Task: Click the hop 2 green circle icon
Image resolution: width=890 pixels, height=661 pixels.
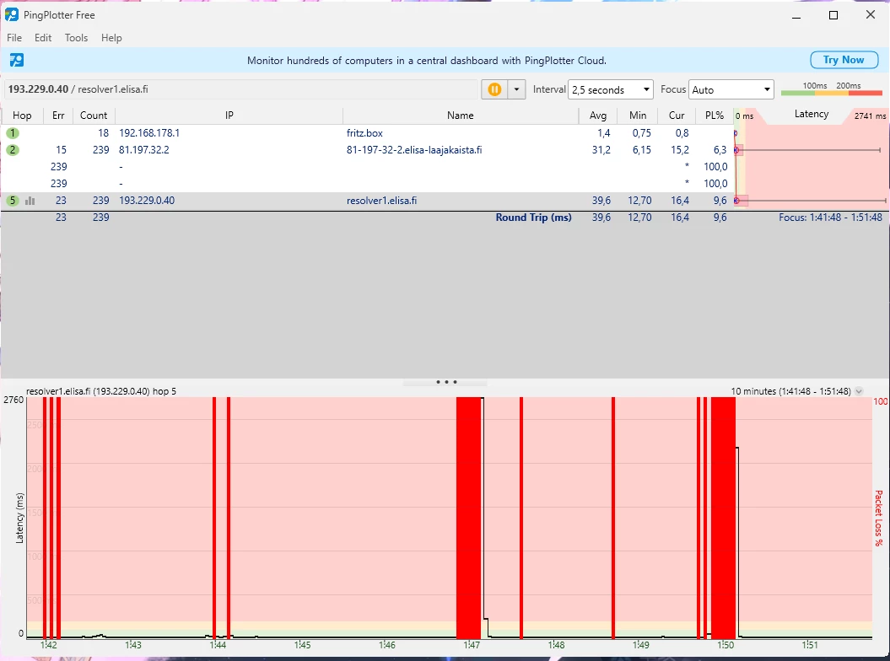Action: point(13,150)
